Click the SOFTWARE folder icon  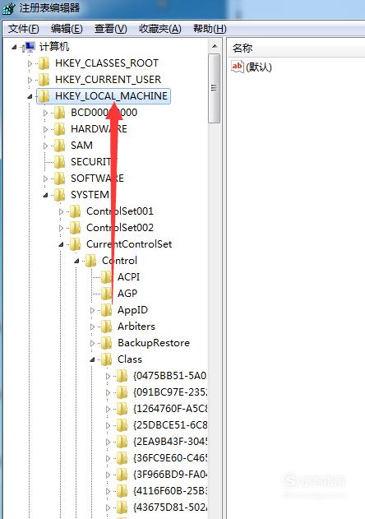pos(59,178)
